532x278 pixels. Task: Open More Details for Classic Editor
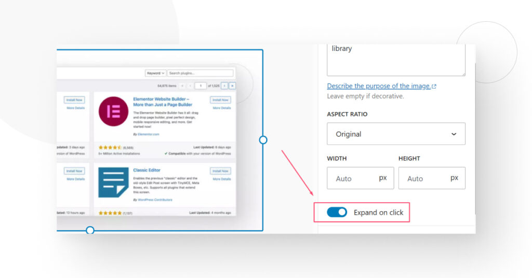click(221, 179)
